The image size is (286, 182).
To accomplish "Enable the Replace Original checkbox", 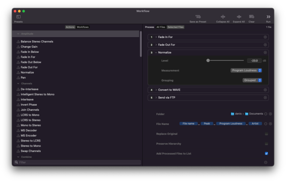I will coord(266,134).
